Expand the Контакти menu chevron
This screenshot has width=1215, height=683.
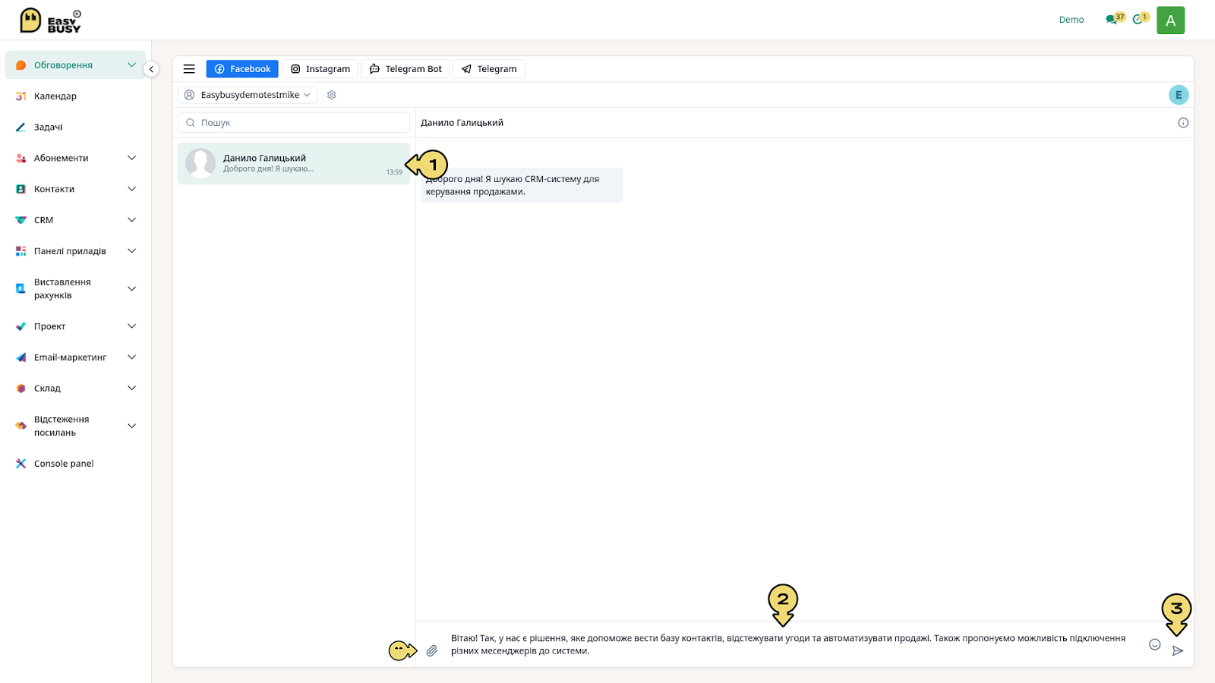click(x=131, y=189)
